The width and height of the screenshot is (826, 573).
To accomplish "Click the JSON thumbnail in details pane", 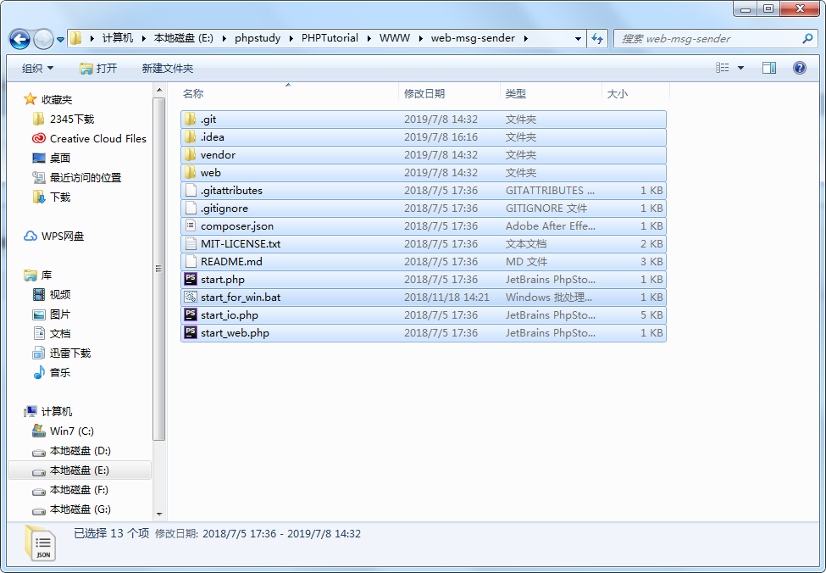I will click(x=40, y=543).
